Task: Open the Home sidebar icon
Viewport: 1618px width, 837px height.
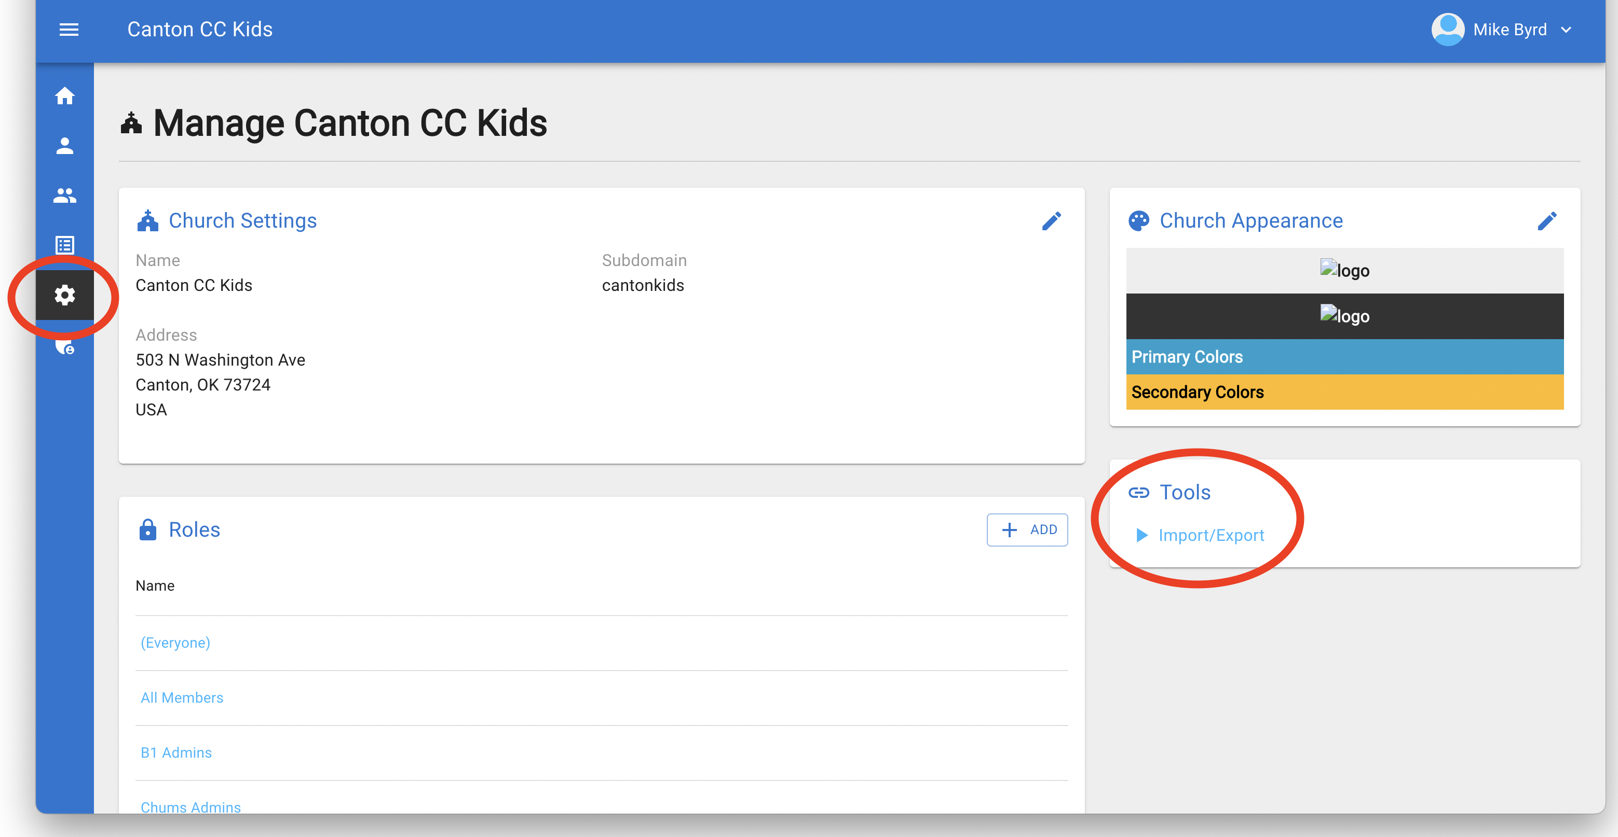Action: coord(65,96)
